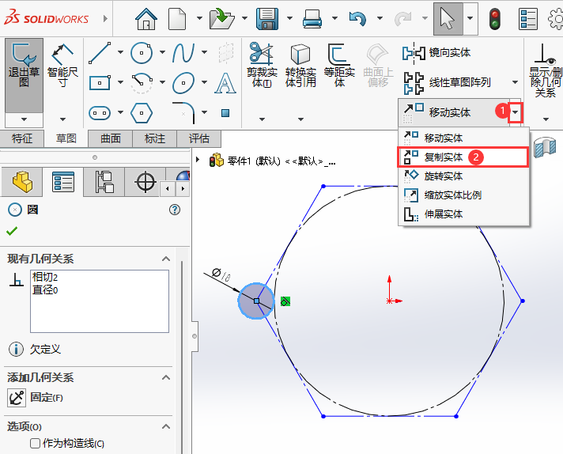Viewport: 563px width, 454px height.
Task: Open the PropertyManager panel tab icon
Action: coord(63,182)
